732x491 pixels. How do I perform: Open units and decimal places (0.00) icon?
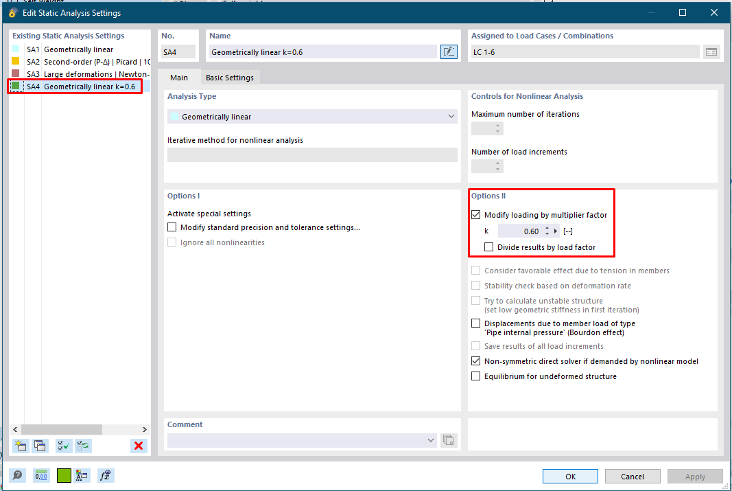click(41, 476)
